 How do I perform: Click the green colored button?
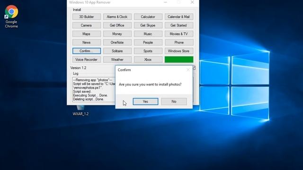(179, 59)
